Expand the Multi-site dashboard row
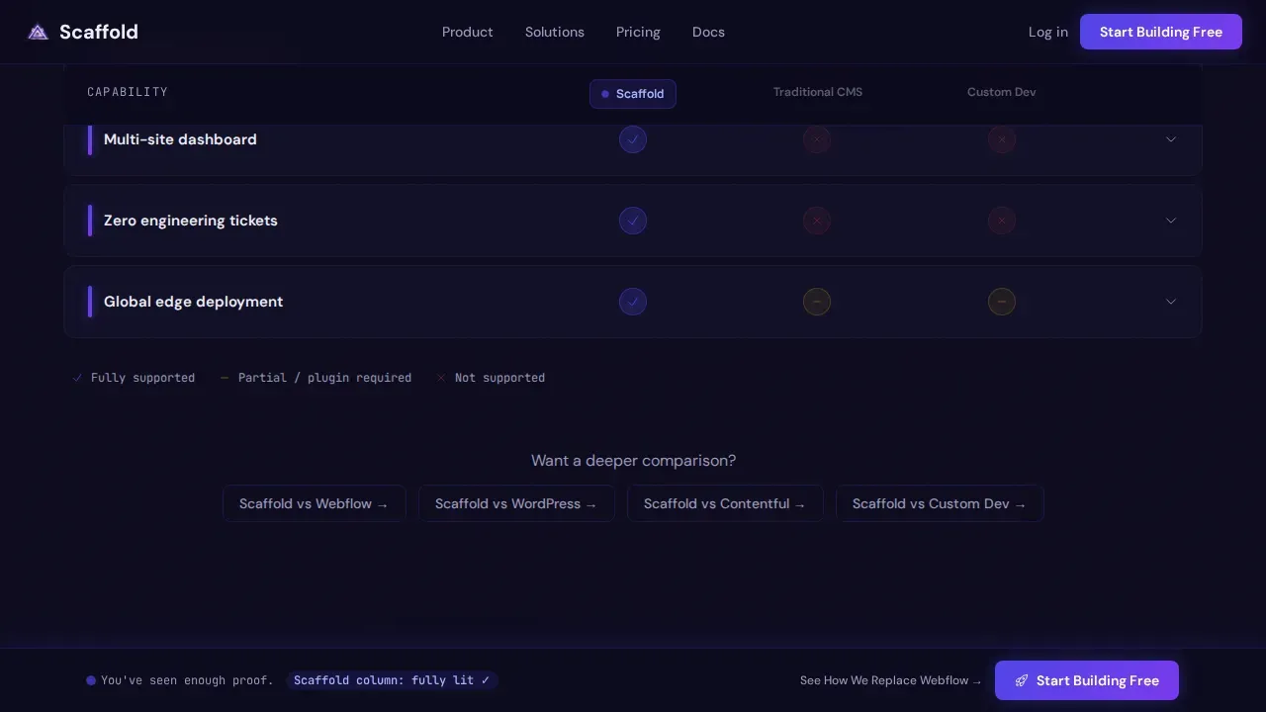Viewport: 1266px width, 712px height. (1171, 139)
